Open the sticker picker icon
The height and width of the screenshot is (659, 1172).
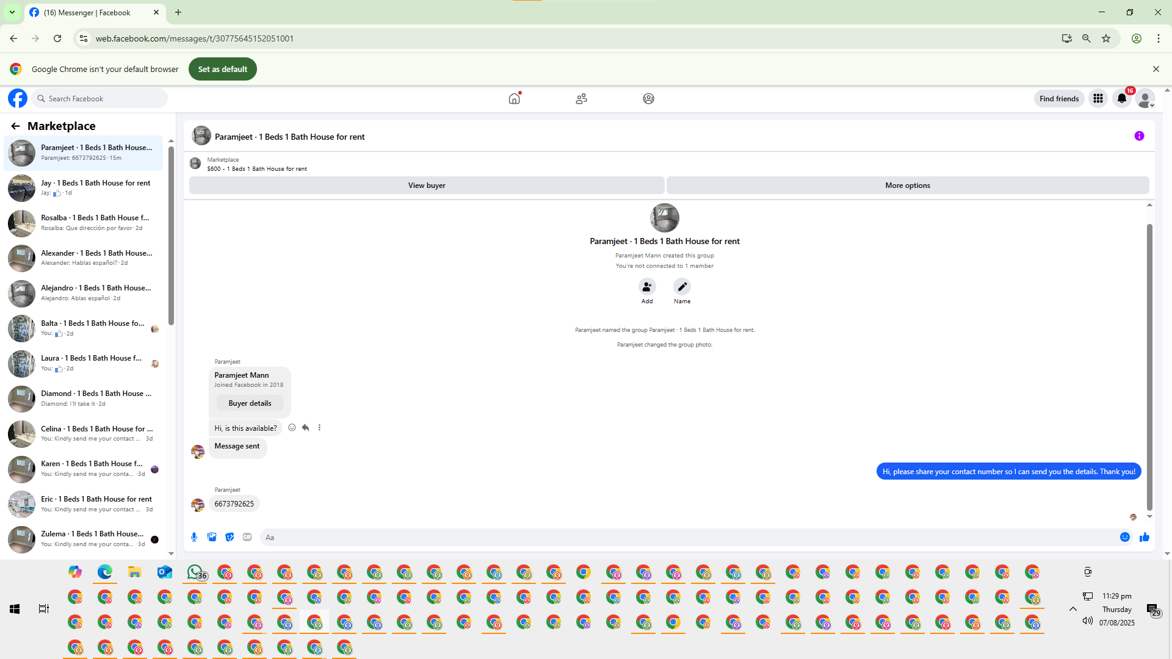pos(230,537)
